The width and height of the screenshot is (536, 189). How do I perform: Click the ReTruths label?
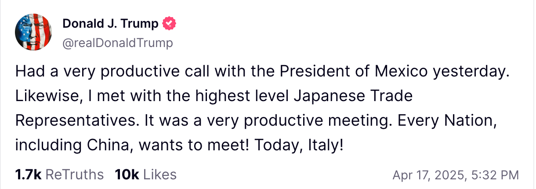tap(75, 174)
